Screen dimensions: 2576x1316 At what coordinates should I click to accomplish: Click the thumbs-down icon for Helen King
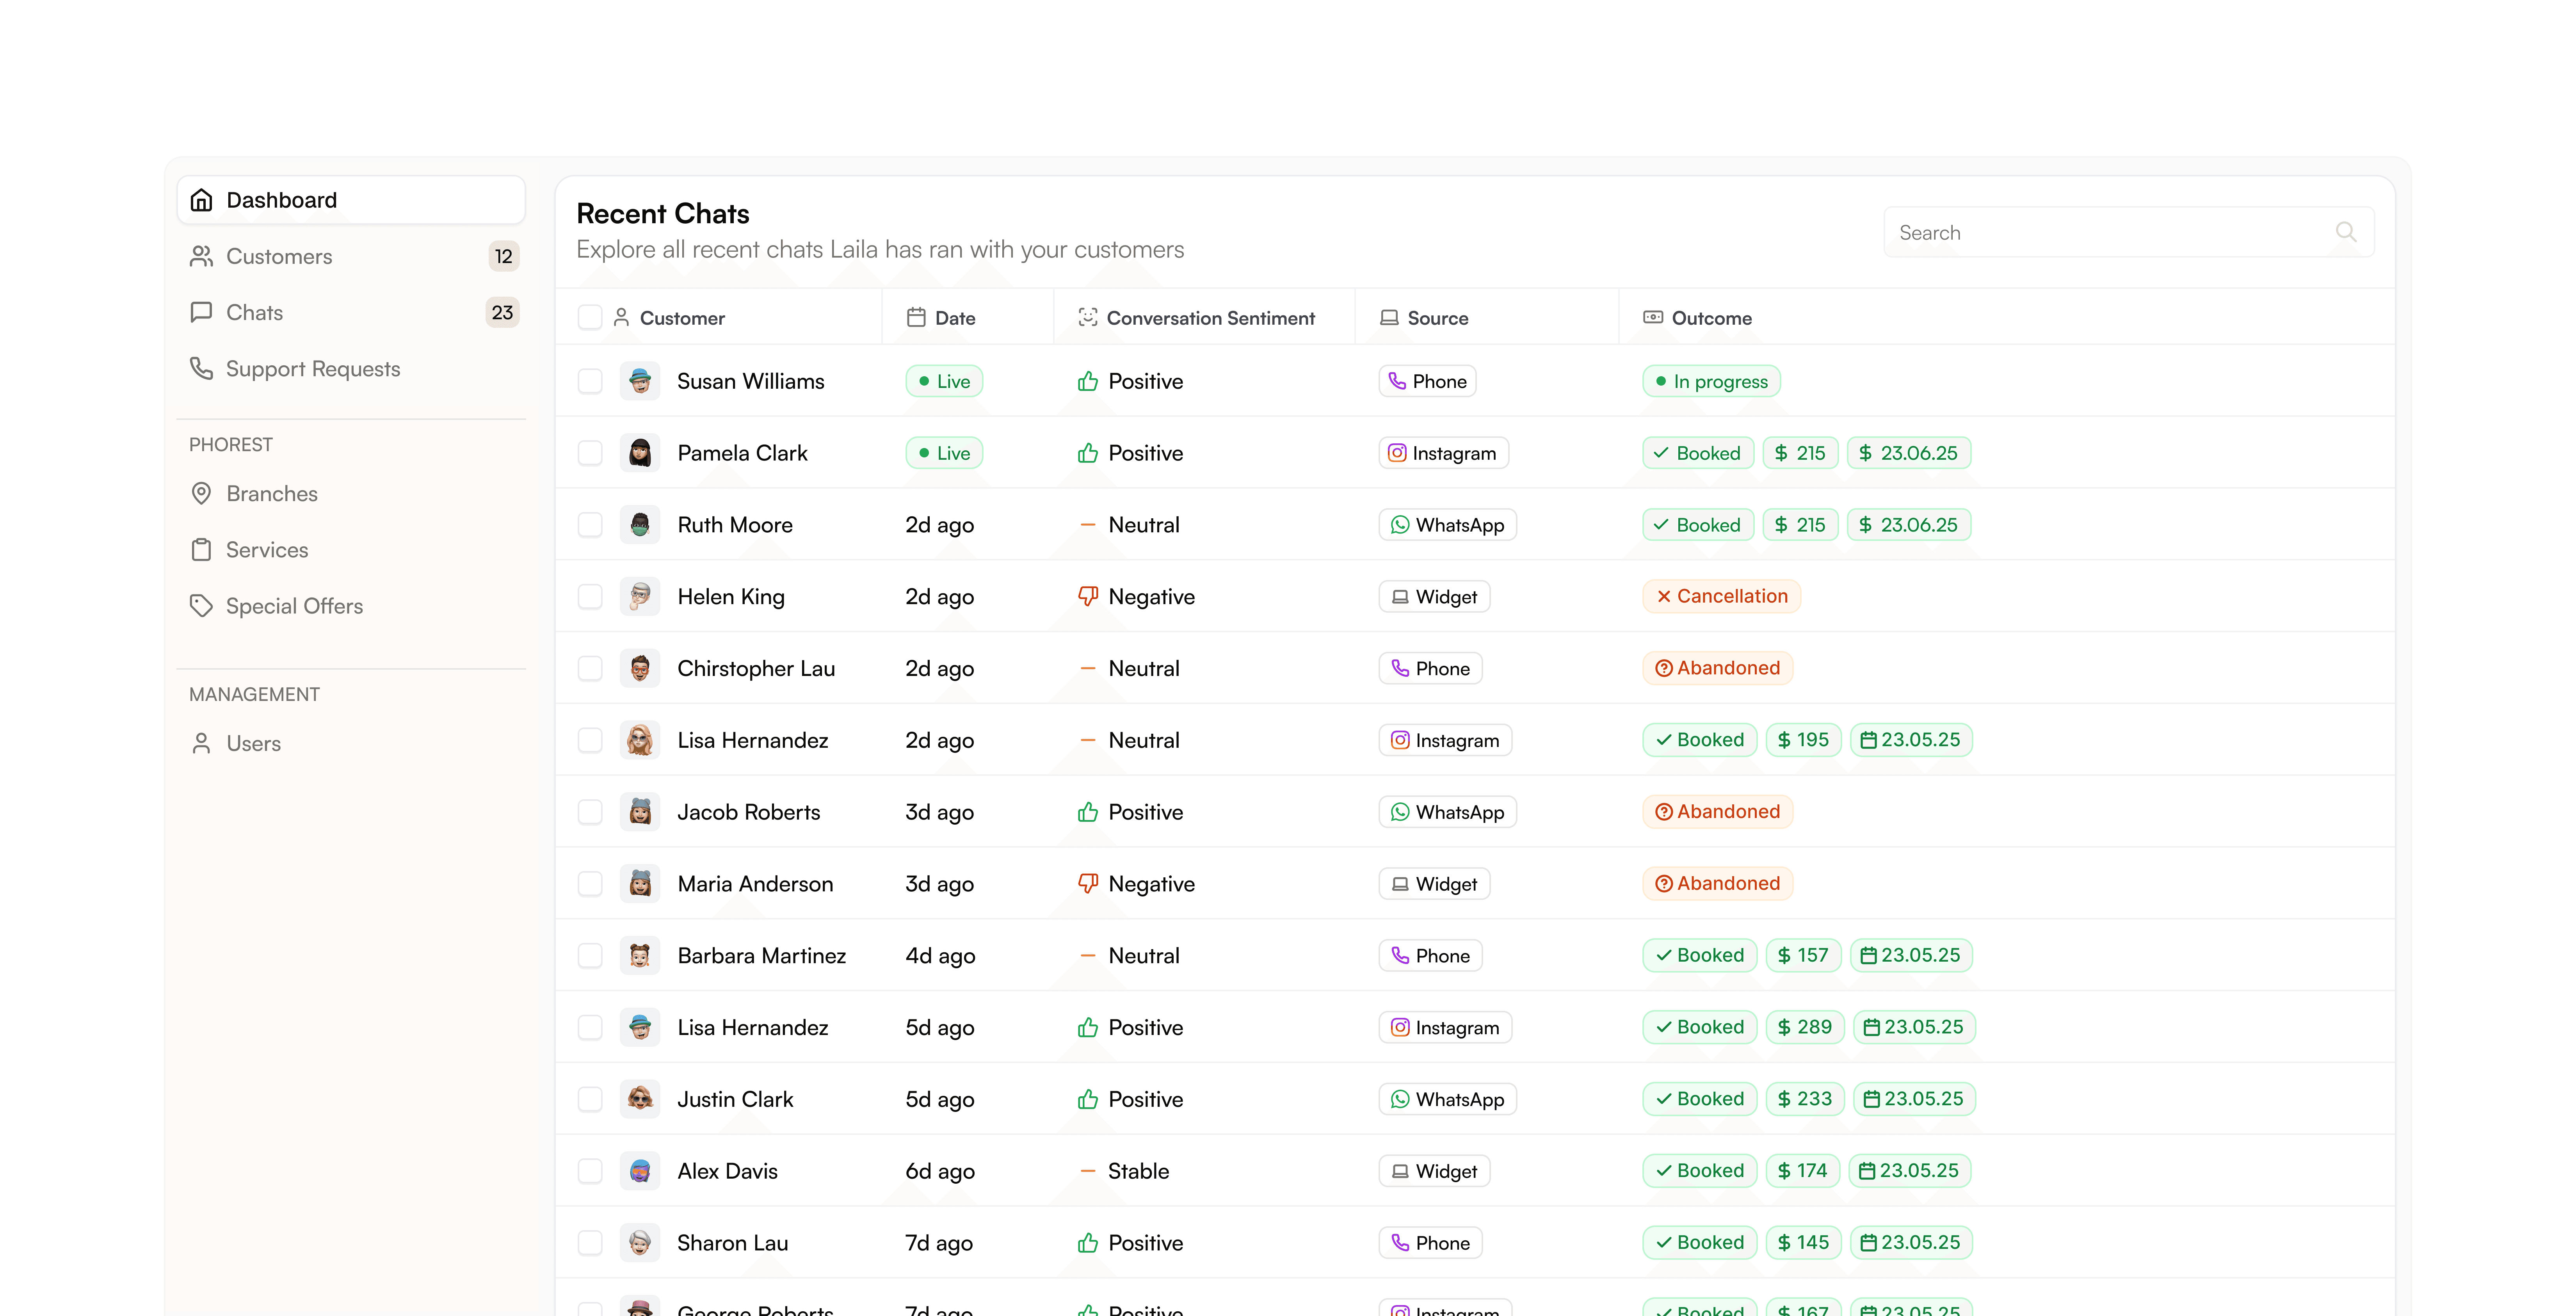pos(1088,596)
